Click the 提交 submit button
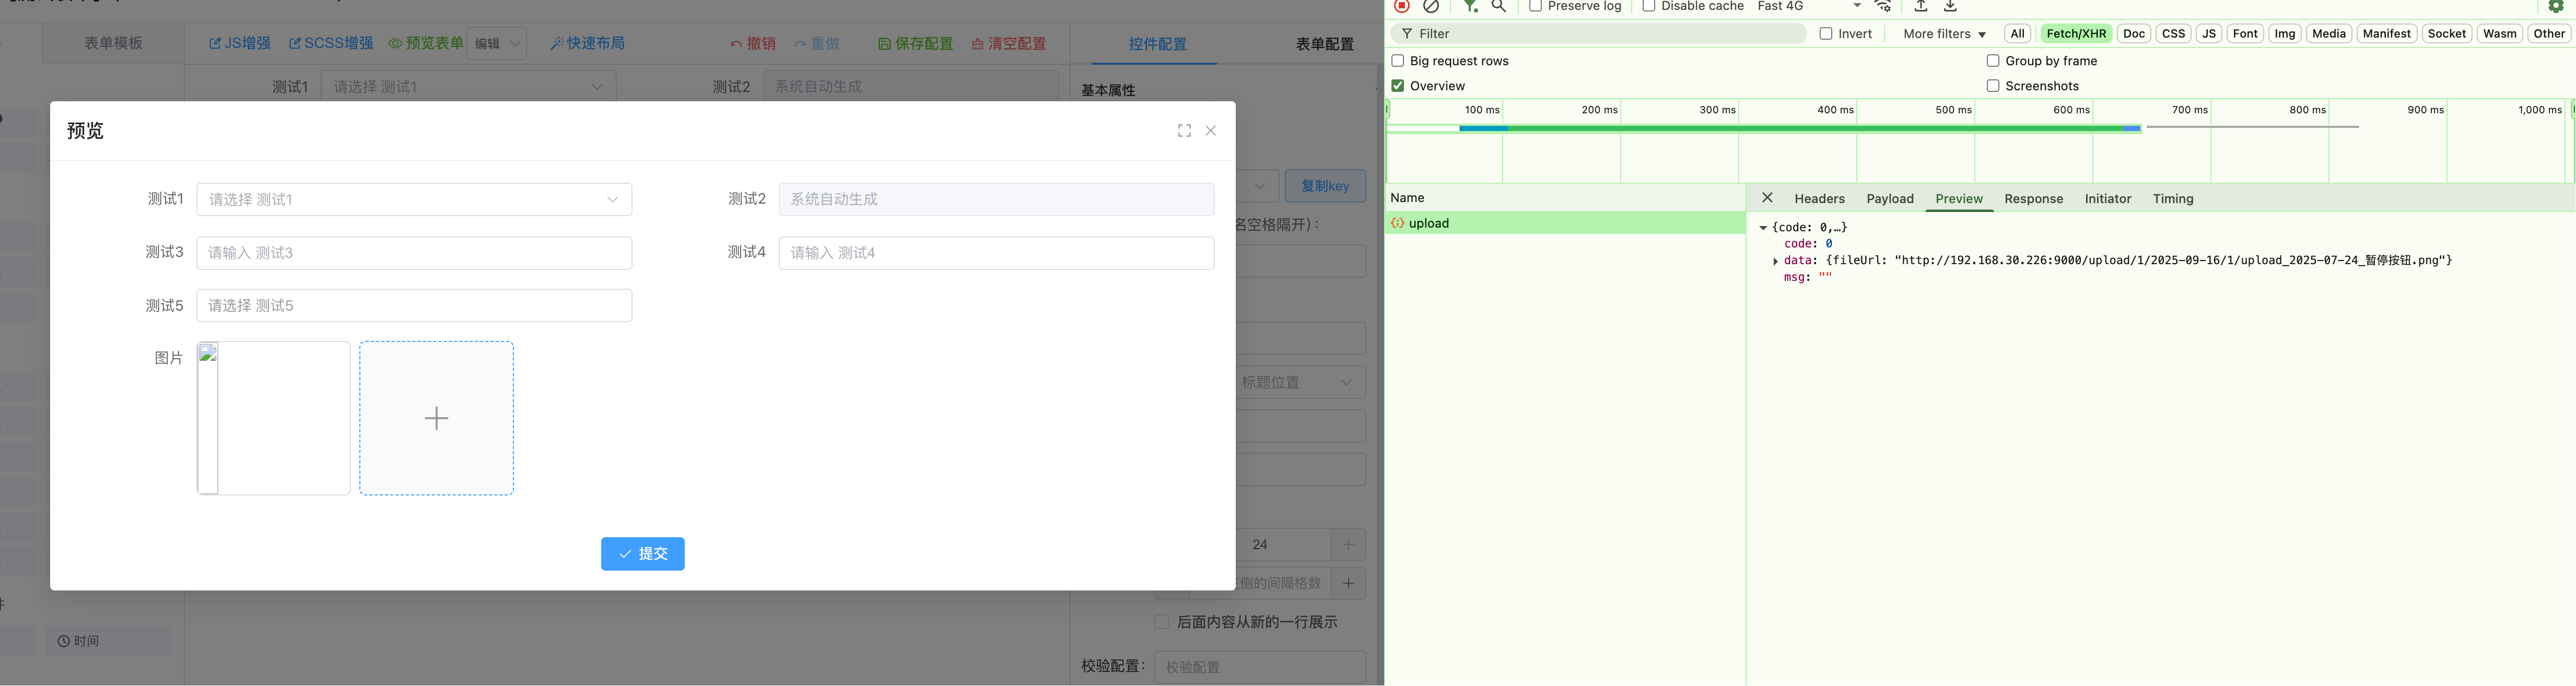2576x686 pixels. click(x=642, y=554)
